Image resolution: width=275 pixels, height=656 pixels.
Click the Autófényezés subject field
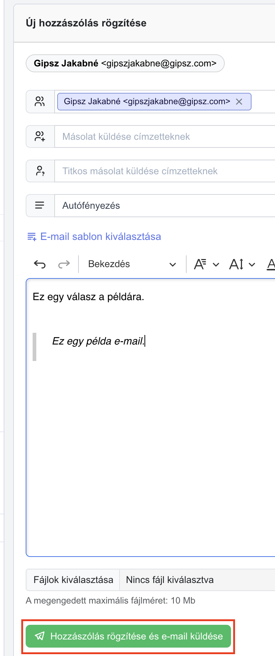click(x=165, y=205)
